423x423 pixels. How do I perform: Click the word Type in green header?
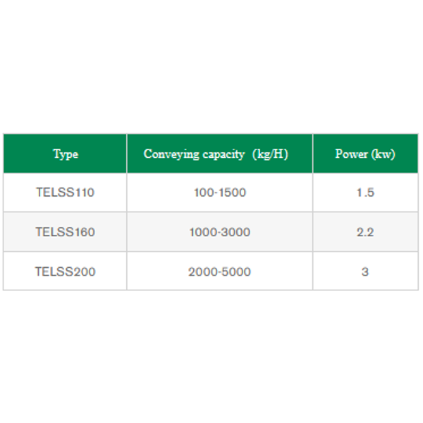click(x=65, y=154)
